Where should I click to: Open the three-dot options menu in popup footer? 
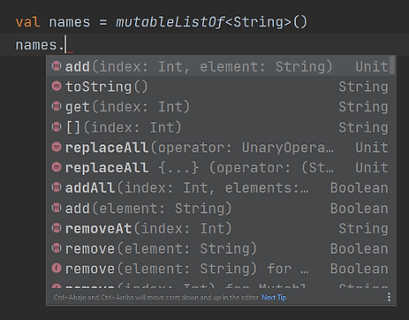click(x=389, y=297)
